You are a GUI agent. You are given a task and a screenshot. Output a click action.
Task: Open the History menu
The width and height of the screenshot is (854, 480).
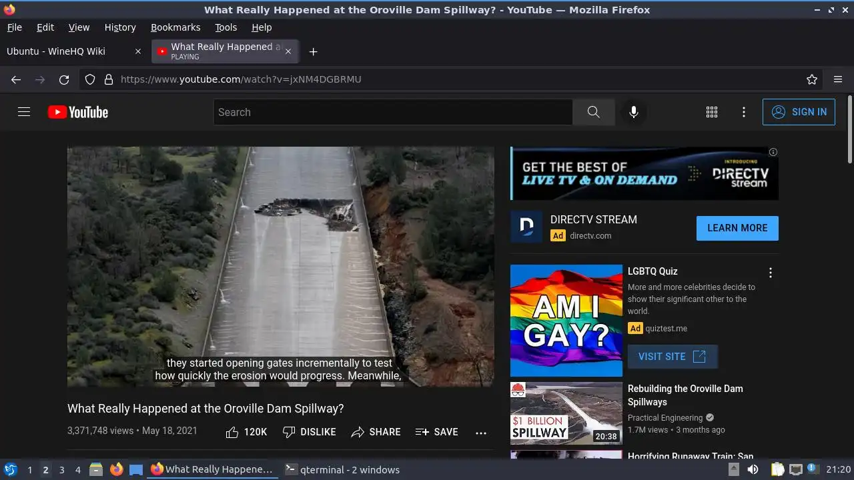click(120, 27)
